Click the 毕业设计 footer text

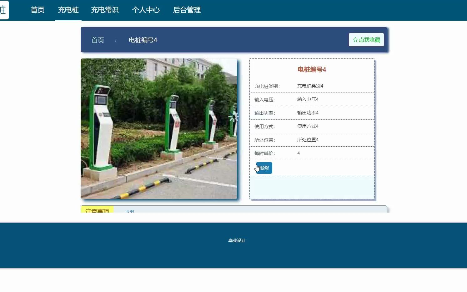(x=237, y=240)
